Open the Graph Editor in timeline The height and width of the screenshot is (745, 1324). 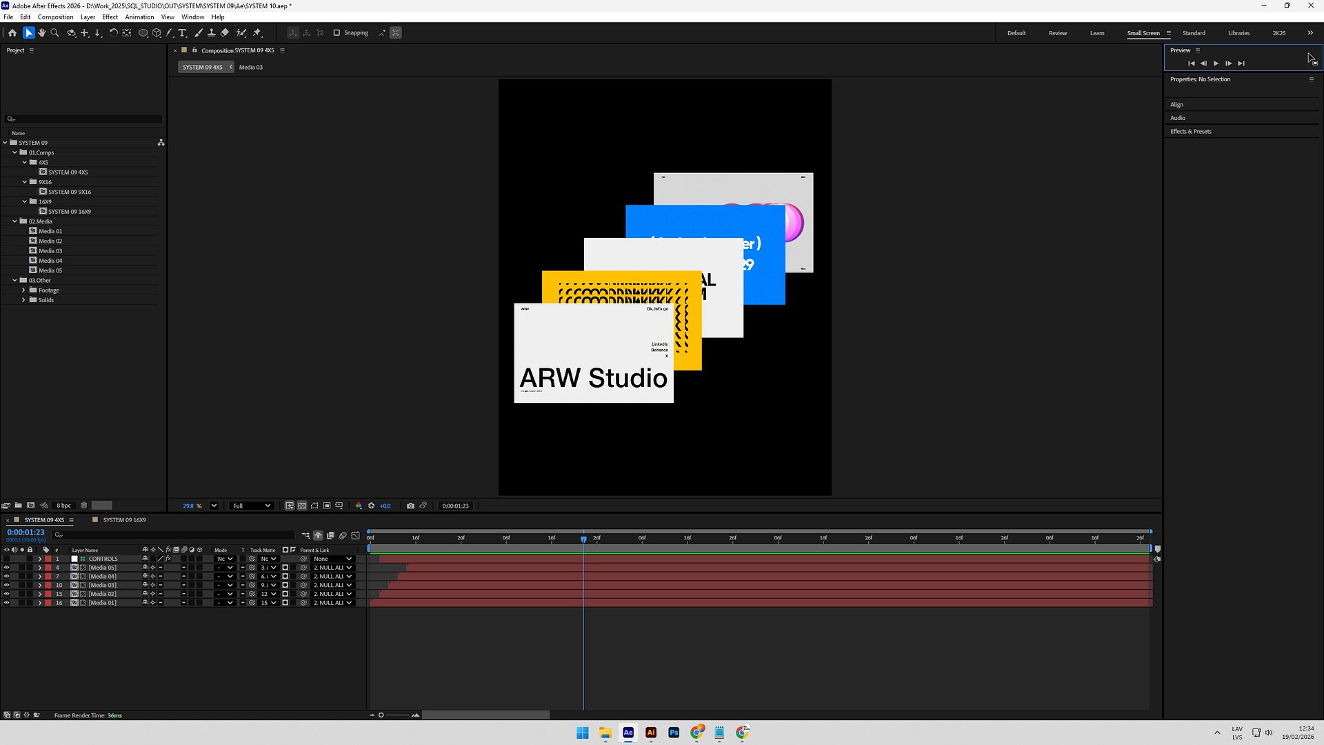[355, 535]
